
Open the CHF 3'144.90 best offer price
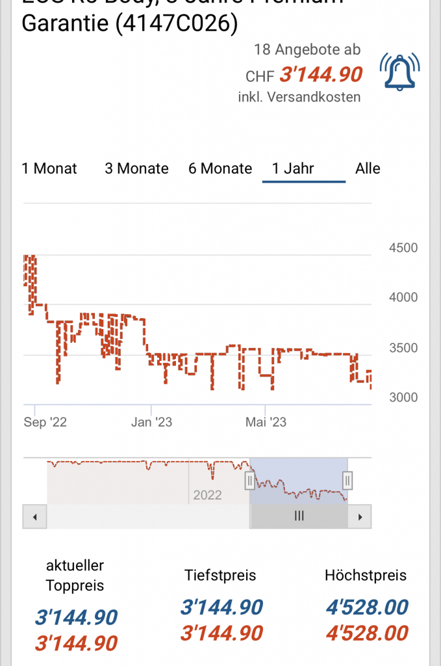[x=320, y=75]
